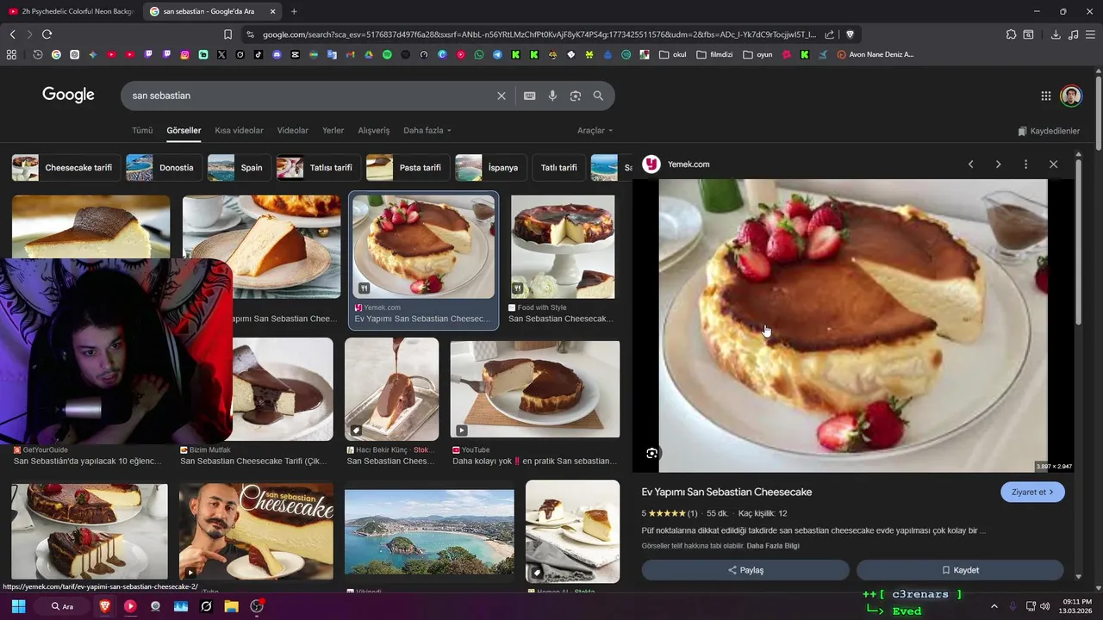This screenshot has height=620, width=1103.
Task: Clear the search box text
Action: click(x=502, y=96)
